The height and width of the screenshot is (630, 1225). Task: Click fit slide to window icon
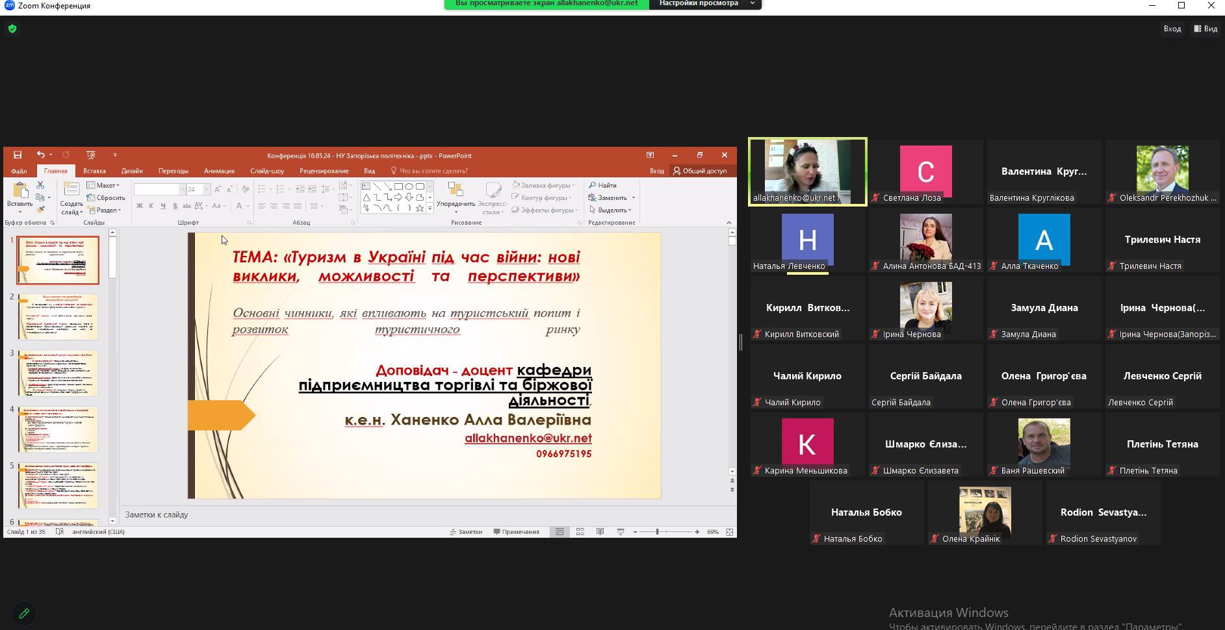[x=729, y=532]
